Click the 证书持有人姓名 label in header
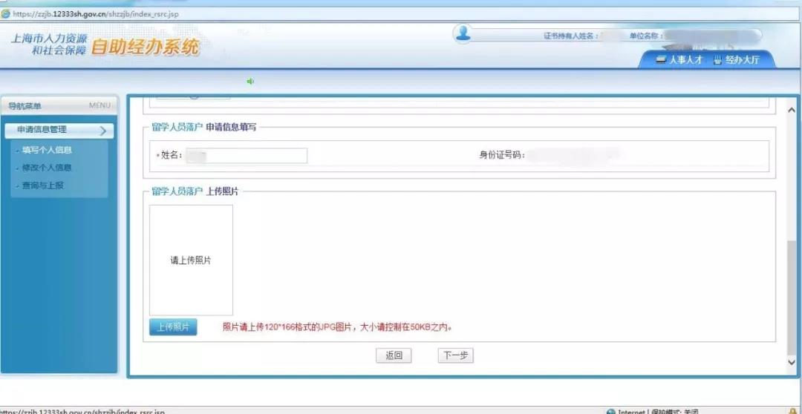Image resolution: width=802 pixels, height=414 pixels. (571, 36)
